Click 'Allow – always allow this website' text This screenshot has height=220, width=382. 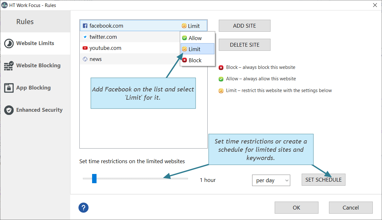tap(261, 79)
